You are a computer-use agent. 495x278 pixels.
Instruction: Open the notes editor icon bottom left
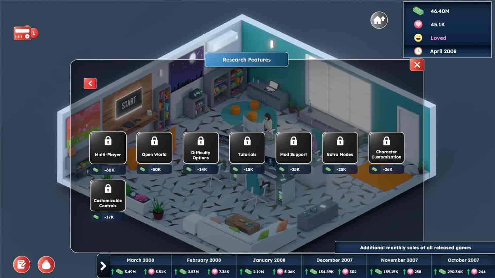pos(21,264)
